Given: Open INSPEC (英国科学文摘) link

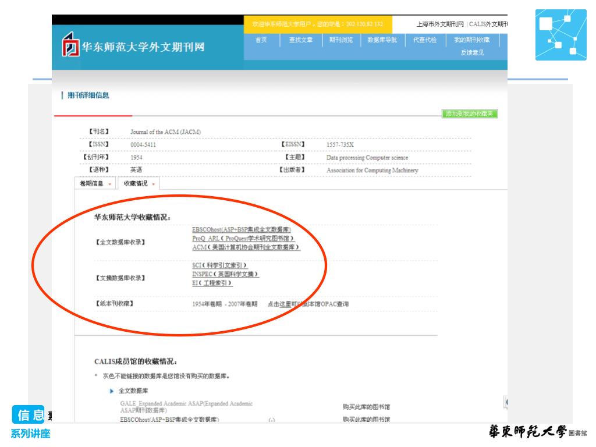Looking at the screenshot, I should click(225, 274).
